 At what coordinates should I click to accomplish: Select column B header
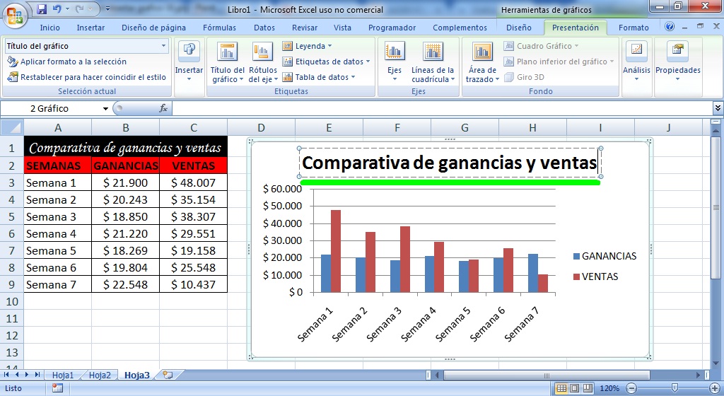click(x=126, y=128)
